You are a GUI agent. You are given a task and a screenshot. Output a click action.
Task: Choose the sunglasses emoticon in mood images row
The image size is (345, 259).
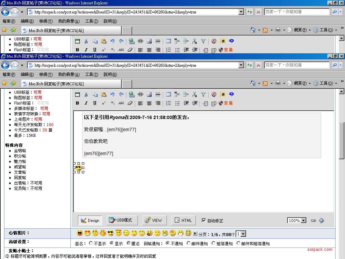(111, 233)
